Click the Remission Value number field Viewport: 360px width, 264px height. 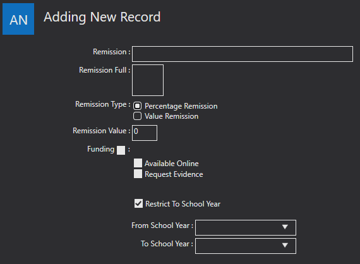click(x=145, y=133)
